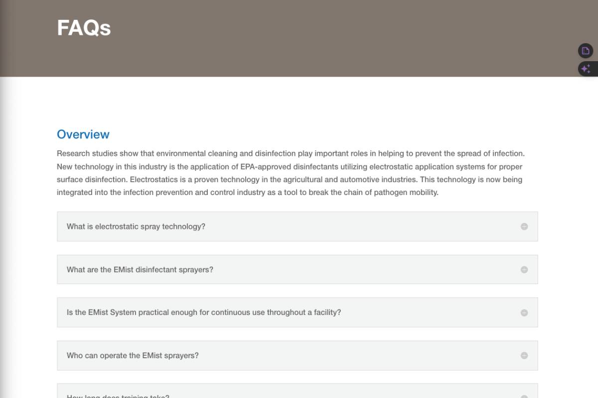Image resolution: width=598 pixels, height=398 pixels.
Task: Click the collapse icon next to operator question
Action: (524, 355)
